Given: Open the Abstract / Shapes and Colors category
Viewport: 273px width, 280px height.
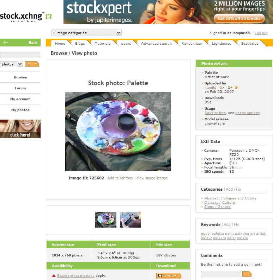Looking at the screenshot, I should coord(230,198).
